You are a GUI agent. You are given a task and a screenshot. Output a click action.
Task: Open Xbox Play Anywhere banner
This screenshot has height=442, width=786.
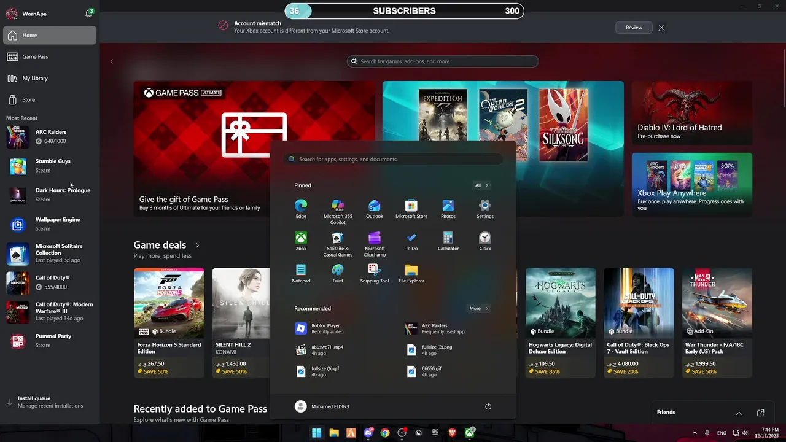click(x=692, y=184)
